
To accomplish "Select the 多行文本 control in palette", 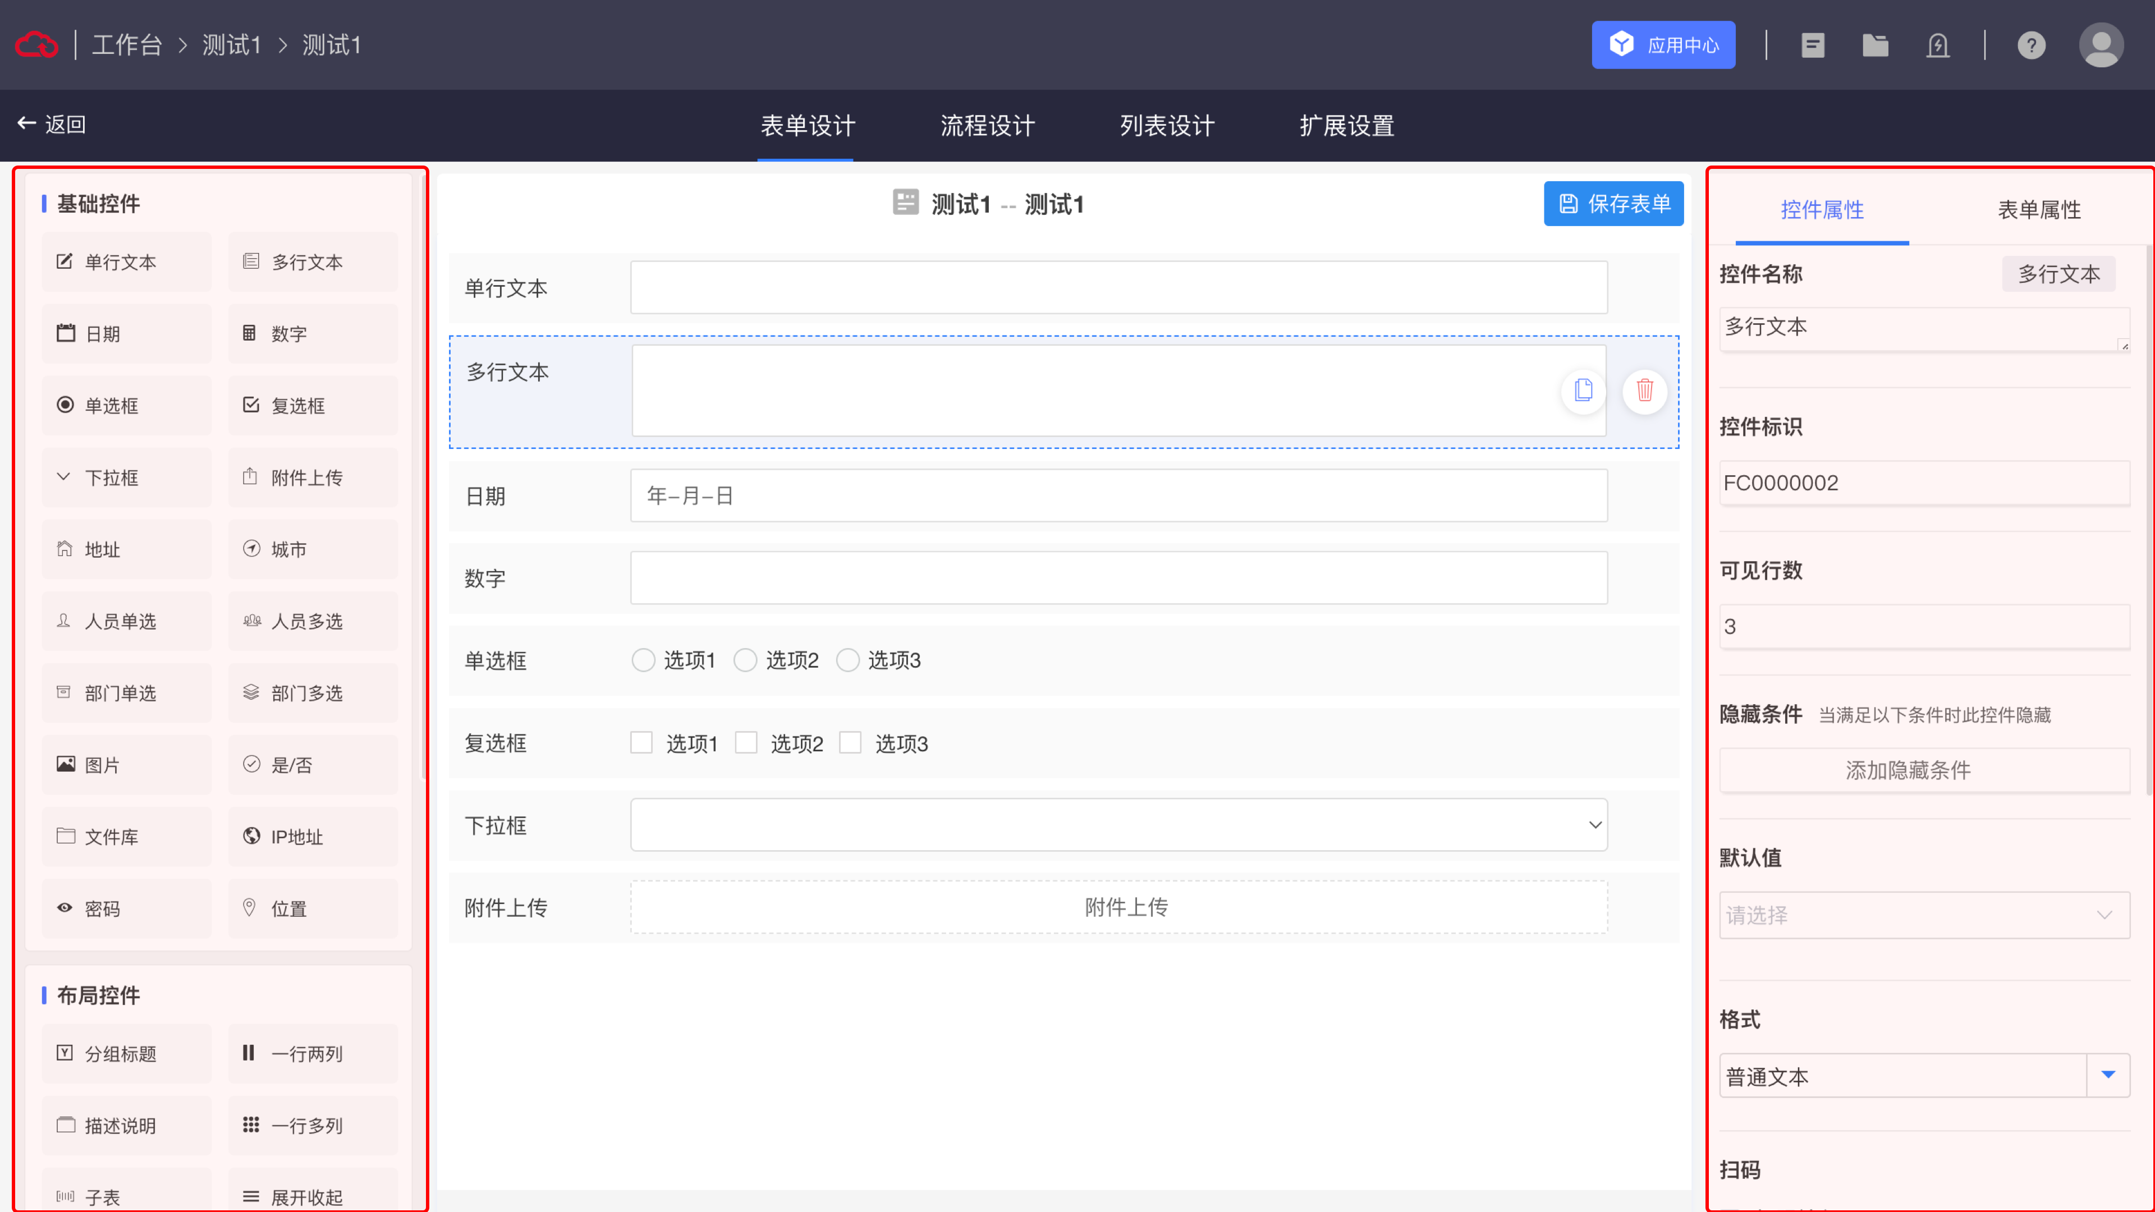I will 313,262.
